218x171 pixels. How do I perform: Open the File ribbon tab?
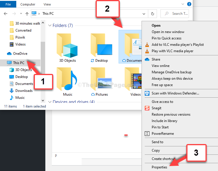point(8,4)
